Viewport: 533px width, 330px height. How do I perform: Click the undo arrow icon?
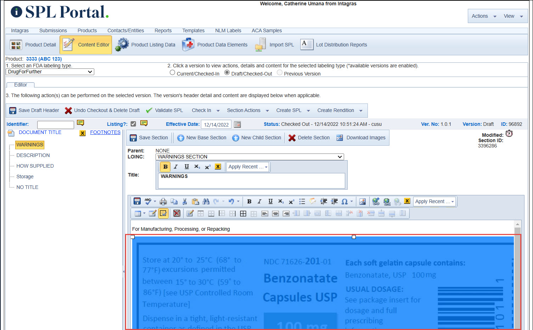point(231,201)
